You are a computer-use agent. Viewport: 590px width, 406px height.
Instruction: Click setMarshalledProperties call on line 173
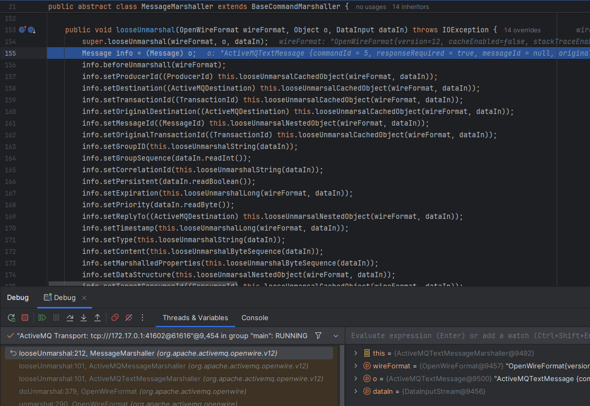[x=152, y=263]
